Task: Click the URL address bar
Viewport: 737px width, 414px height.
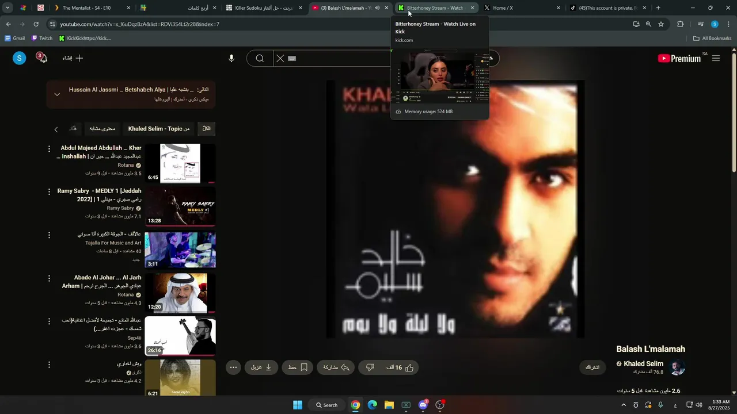Action: [x=340, y=24]
